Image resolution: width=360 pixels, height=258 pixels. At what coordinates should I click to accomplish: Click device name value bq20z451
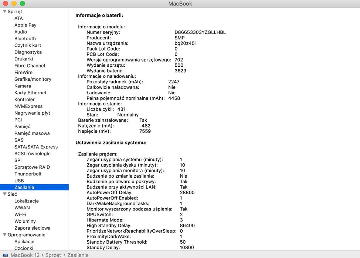(186, 43)
